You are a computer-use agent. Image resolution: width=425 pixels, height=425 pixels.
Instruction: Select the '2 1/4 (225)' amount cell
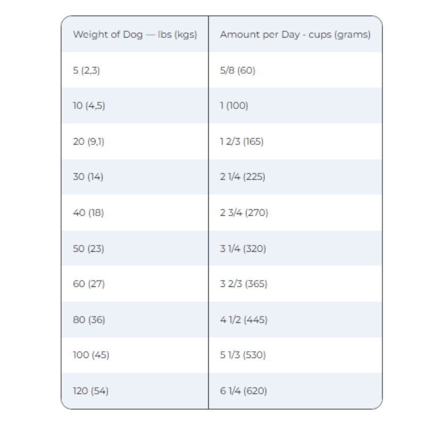point(243,177)
